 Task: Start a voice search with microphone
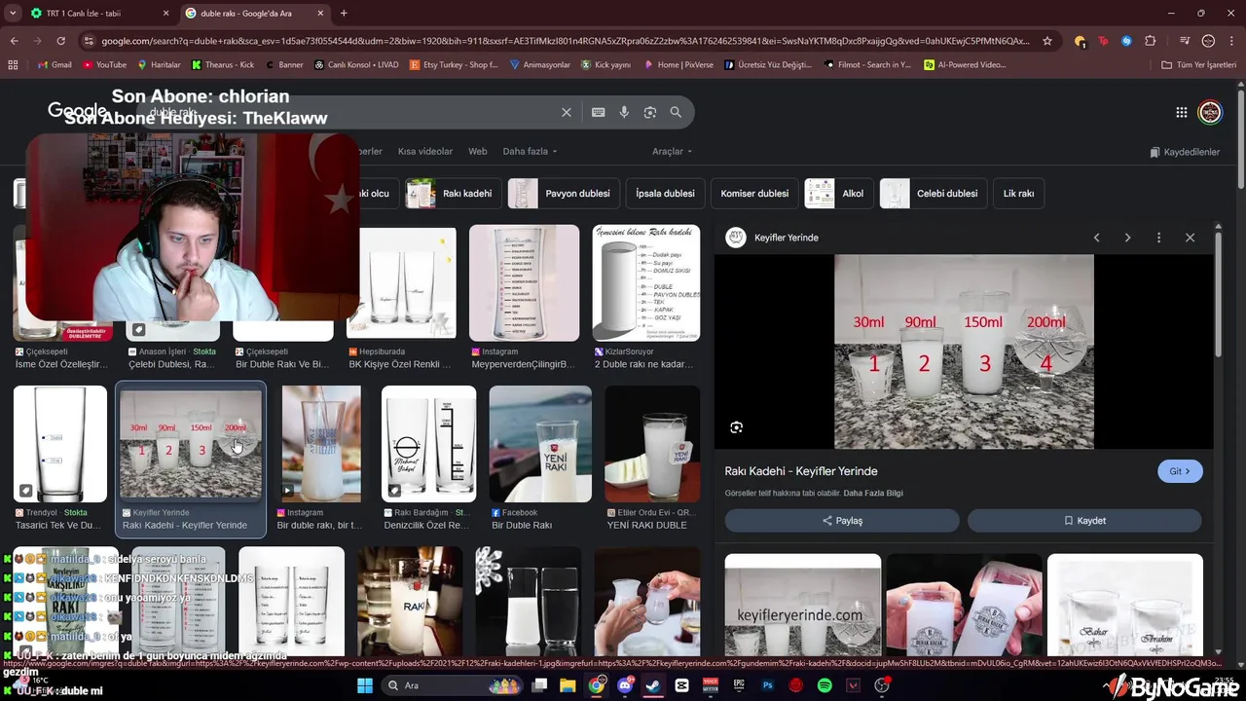coord(624,112)
